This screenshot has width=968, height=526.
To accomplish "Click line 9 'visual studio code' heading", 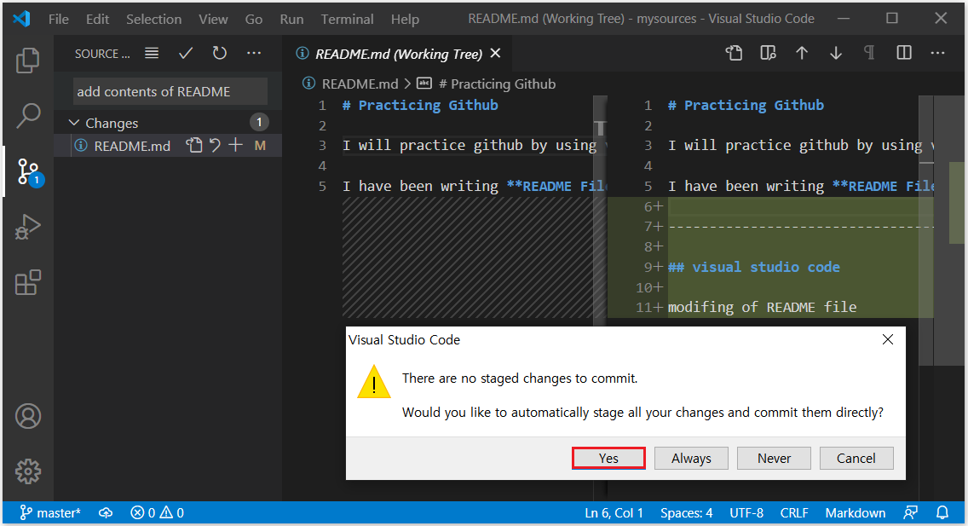I will tap(754, 268).
